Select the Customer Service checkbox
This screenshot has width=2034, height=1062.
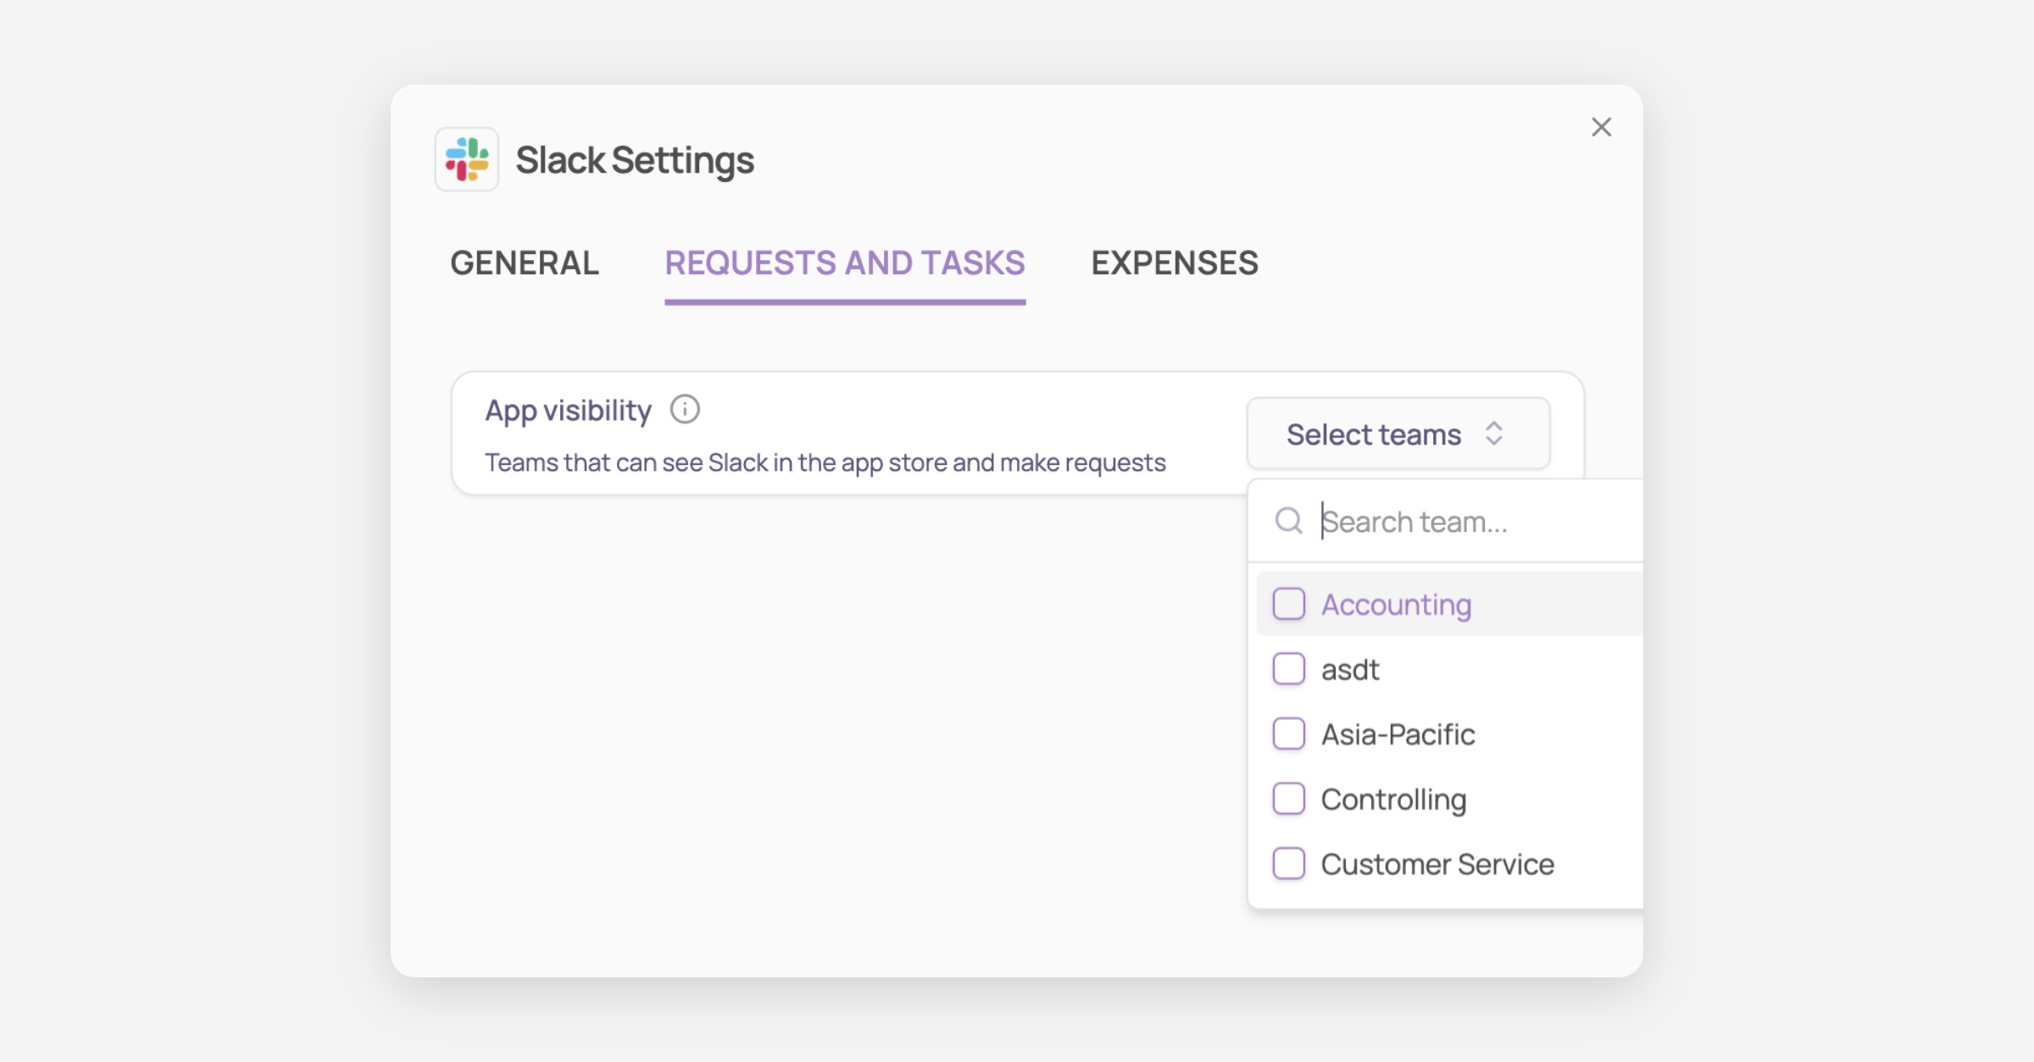pyautogui.click(x=1289, y=864)
